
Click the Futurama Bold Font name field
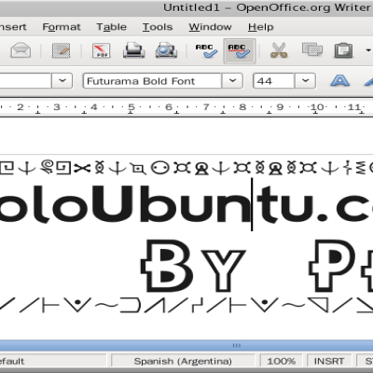pos(152,81)
